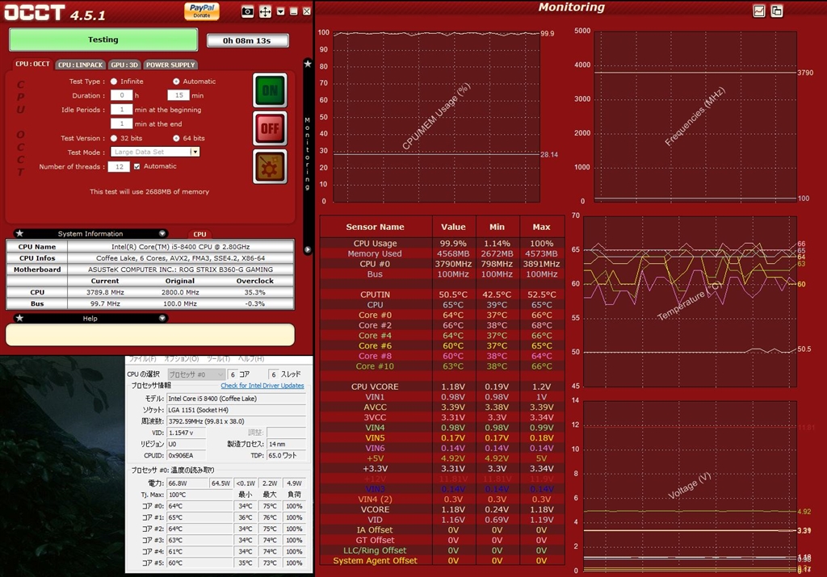Select the CPUTIN sensor row

coord(442,295)
